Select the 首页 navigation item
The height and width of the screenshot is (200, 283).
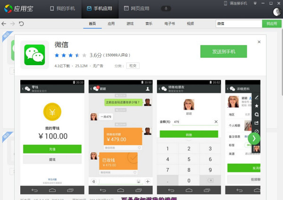92,24
